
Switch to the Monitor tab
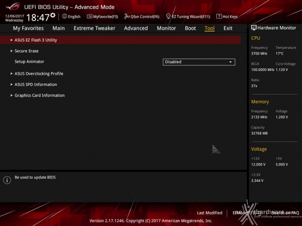pyautogui.click(x=167, y=28)
